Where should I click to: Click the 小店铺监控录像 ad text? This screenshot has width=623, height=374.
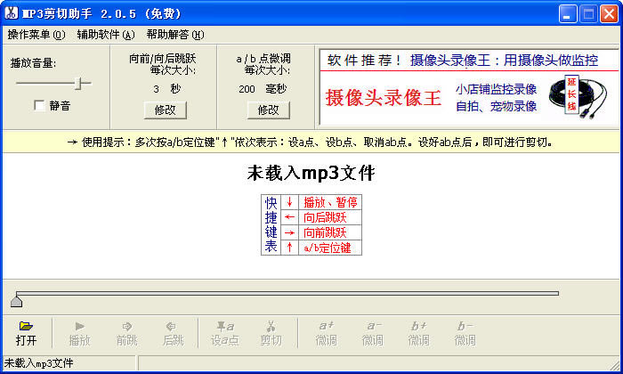(497, 89)
